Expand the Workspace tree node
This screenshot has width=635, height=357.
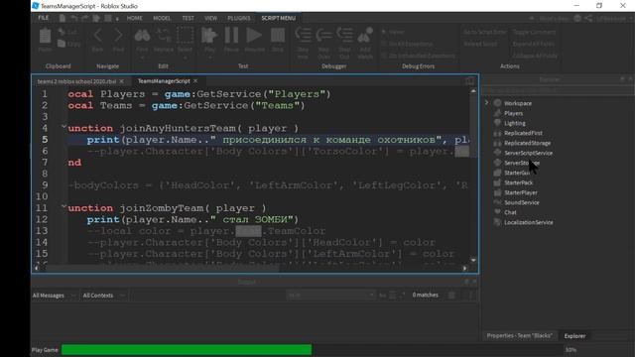coord(487,103)
